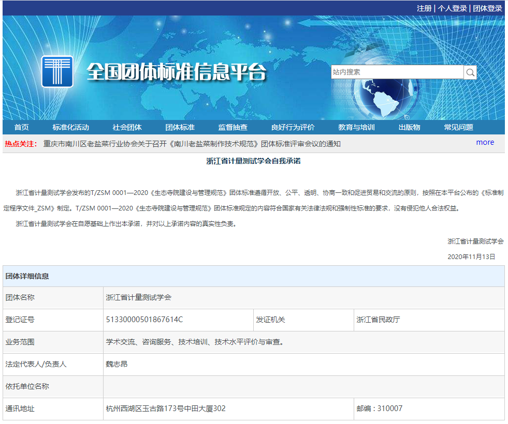Click the 团体详细信息 table header
The width and height of the screenshot is (508, 424).
click(x=254, y=276)
